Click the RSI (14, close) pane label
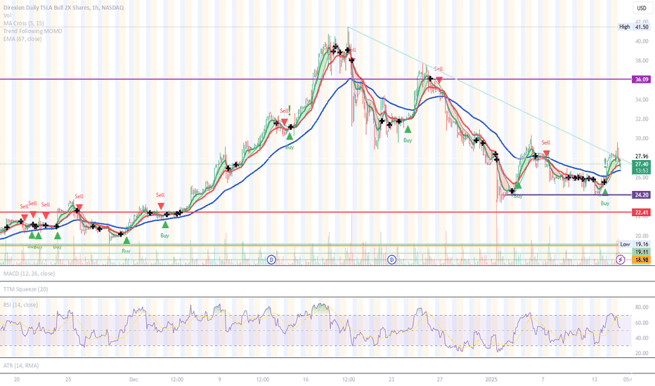 tap(20, 305)
